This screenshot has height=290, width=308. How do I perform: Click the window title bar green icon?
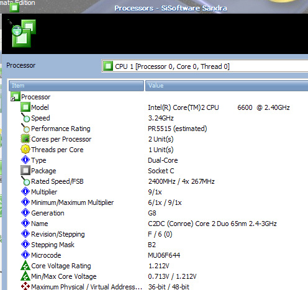(14, 7)
